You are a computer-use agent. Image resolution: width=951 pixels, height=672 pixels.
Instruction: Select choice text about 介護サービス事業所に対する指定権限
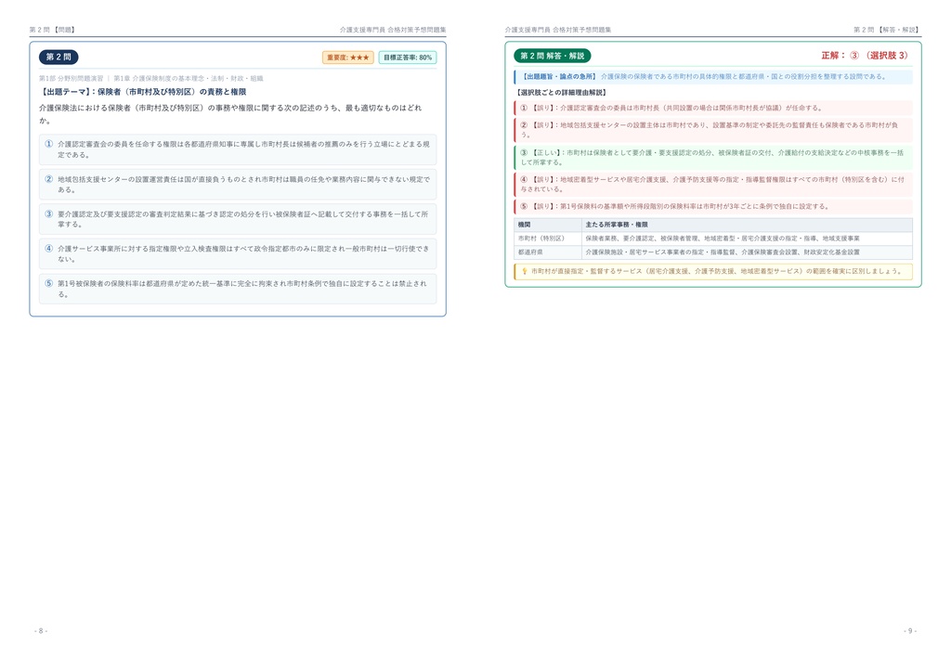point(243,253)
